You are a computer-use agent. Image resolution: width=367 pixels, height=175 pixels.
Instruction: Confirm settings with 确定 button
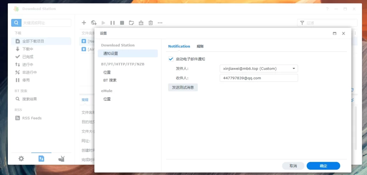pyautogui.click(x=323, y=166)
